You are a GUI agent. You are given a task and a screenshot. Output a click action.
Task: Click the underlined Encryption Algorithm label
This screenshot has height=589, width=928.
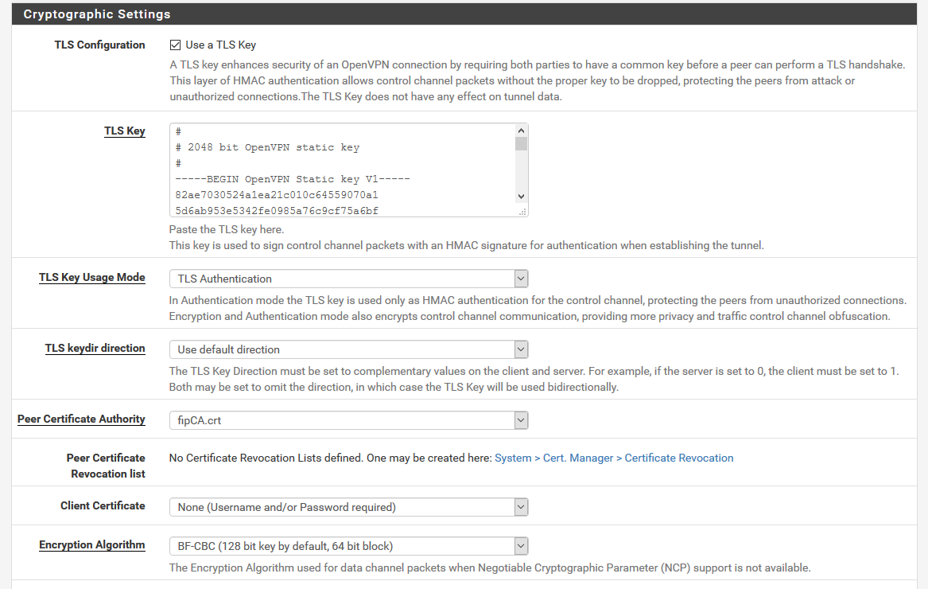[91, 544]
